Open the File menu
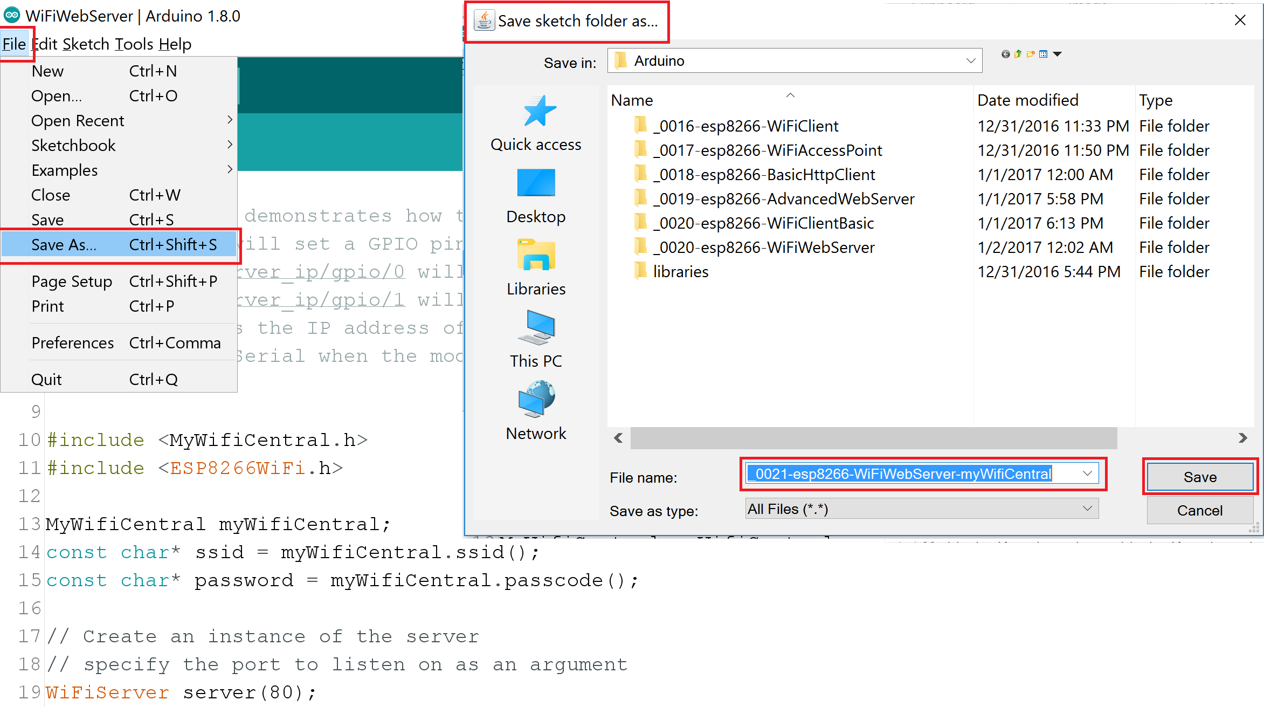Screen dimensions: 1264x707 (x=14, y=44)
